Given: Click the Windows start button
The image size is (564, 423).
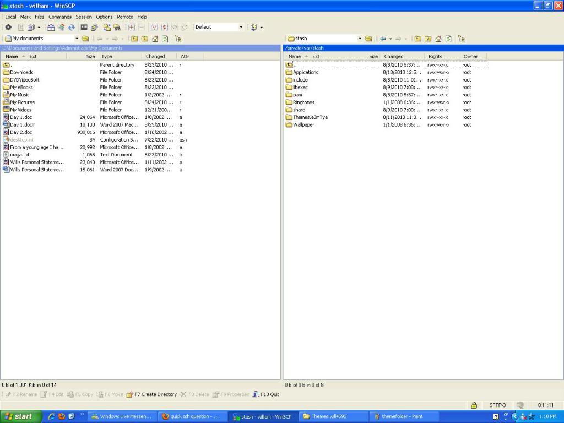Looking at the screenshot, I should coord(21,416).
